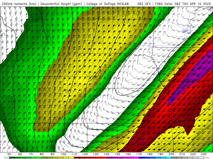Click the bright yellow swatch left of '110'
Viewport: 213px width, 159px height.
tap(71, 158)
